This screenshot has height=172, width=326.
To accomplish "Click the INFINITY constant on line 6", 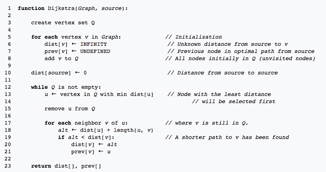I will coord(94,44).
